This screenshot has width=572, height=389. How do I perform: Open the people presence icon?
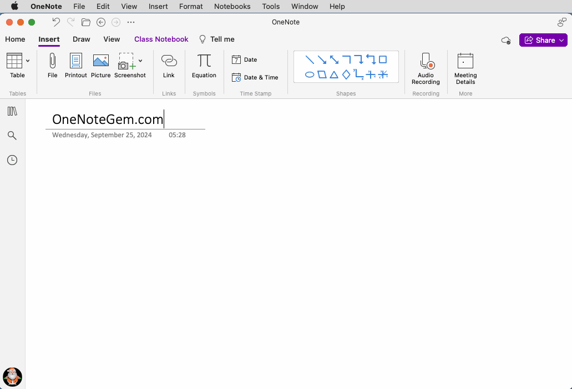pyautogui.click(x=562, y=22)
